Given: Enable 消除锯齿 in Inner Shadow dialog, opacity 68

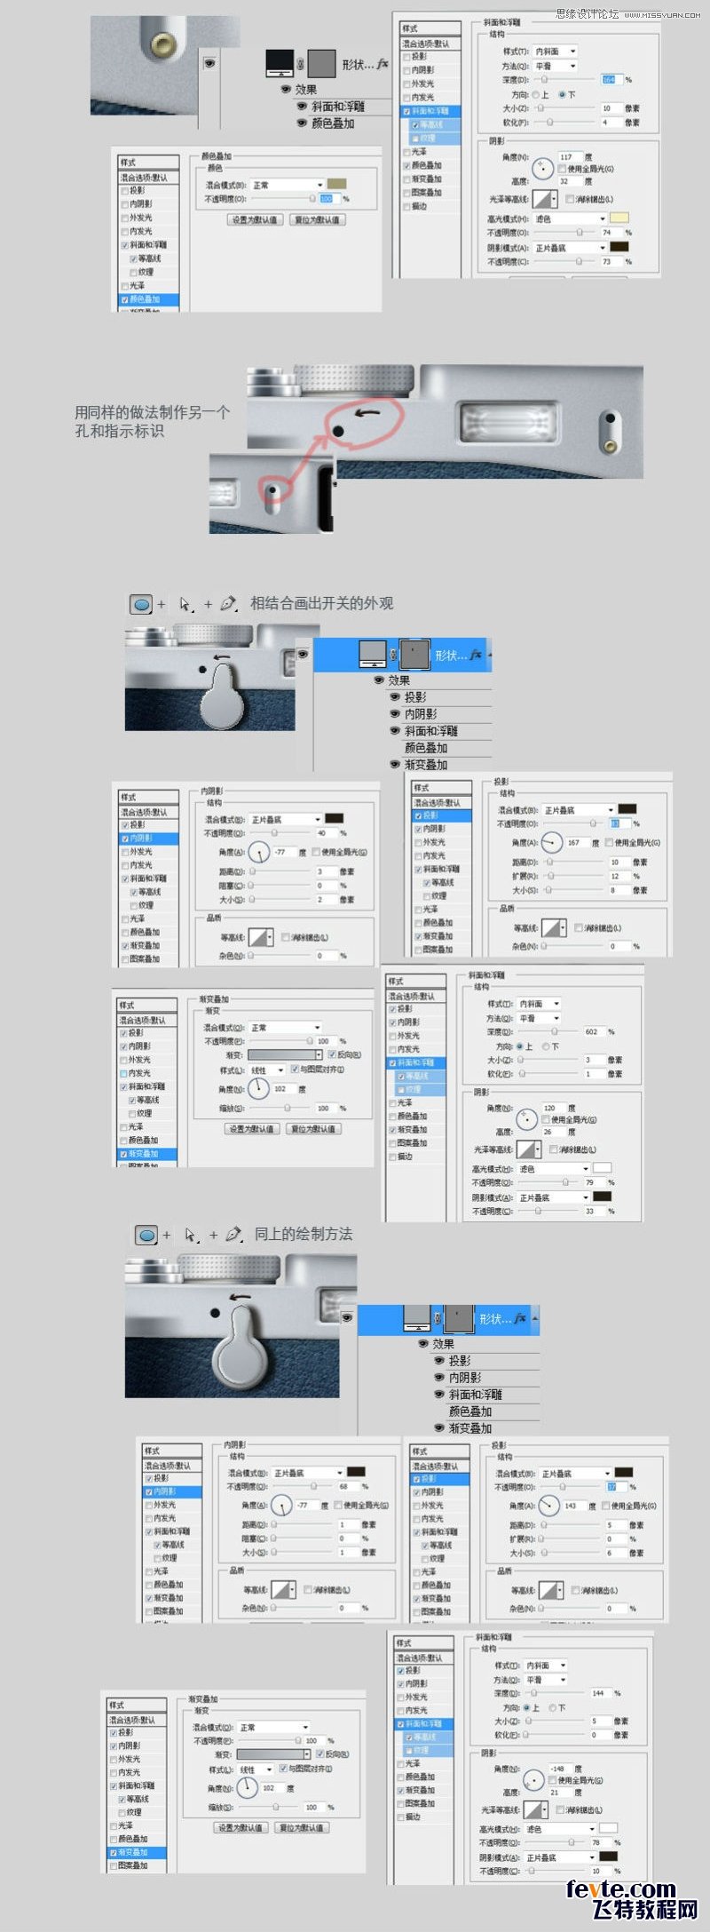Looking at the screenshot, I should tap(308, 1591).
